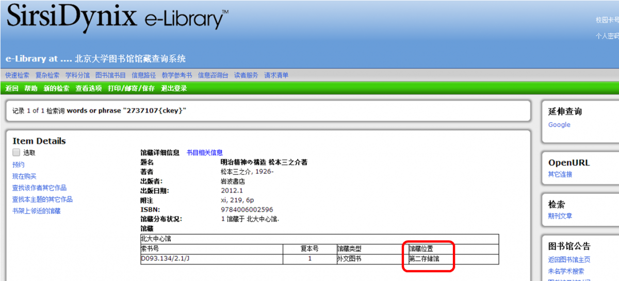The height and width of the screenshot is (281, 619).
Task: Click the e-Library at 北京大学图书馆馆藏查询系统 title
Action: click(x=95, y=59)
